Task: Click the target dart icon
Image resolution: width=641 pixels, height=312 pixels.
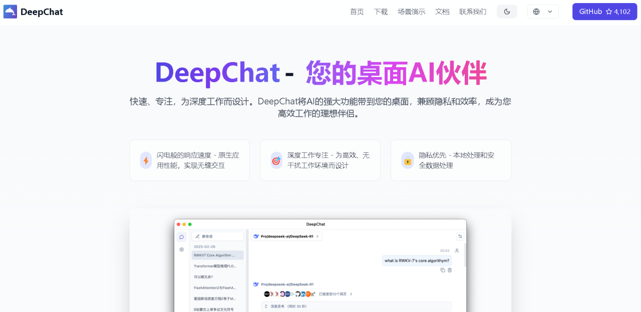Action: pyautogui.click(x=276, y=160)
